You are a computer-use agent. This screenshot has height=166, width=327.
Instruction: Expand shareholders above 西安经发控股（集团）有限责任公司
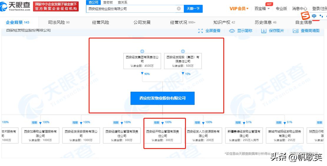(183, 51)
